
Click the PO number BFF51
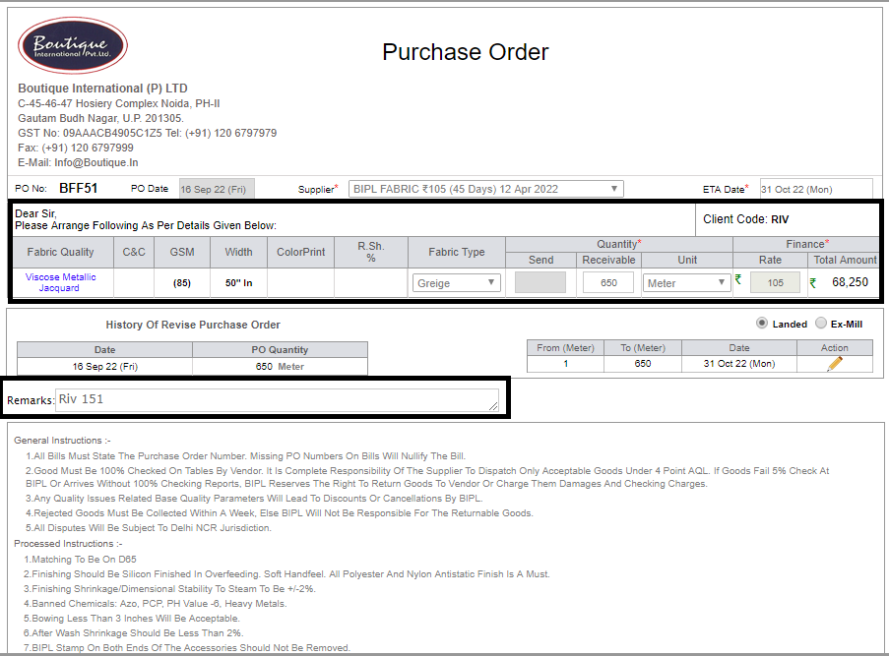pos(78,188)
